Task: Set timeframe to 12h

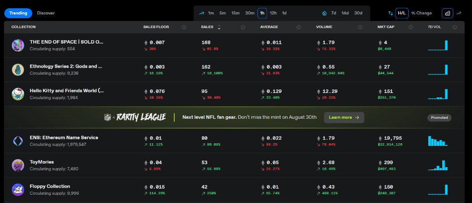Action: click(273, 13)
